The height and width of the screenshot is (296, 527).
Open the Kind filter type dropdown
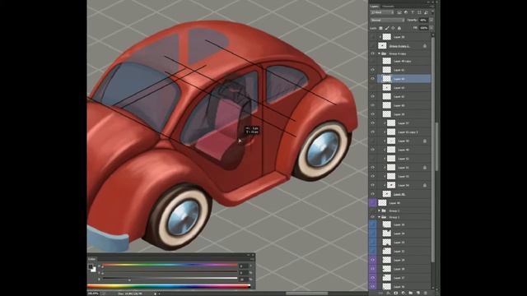382,12
